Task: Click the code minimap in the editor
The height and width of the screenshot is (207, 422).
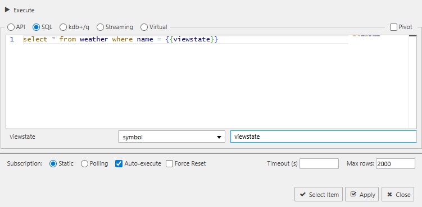Action: [x=366, y=36]
